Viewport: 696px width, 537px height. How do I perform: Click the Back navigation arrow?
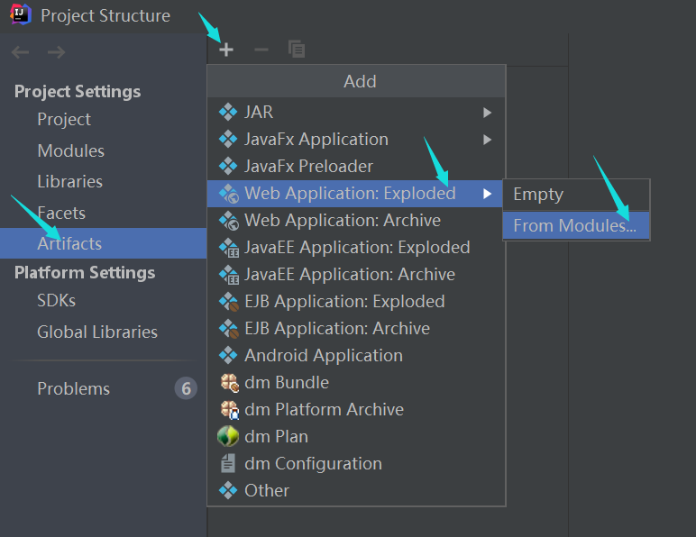21,52
